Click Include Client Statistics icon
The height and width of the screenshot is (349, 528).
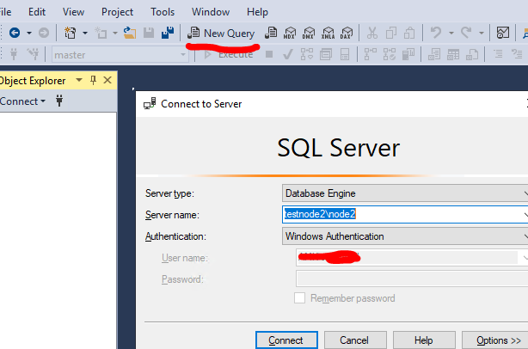408,54
